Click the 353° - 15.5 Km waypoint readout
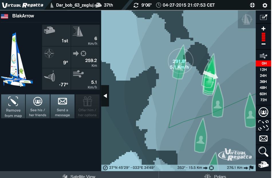 190,168
